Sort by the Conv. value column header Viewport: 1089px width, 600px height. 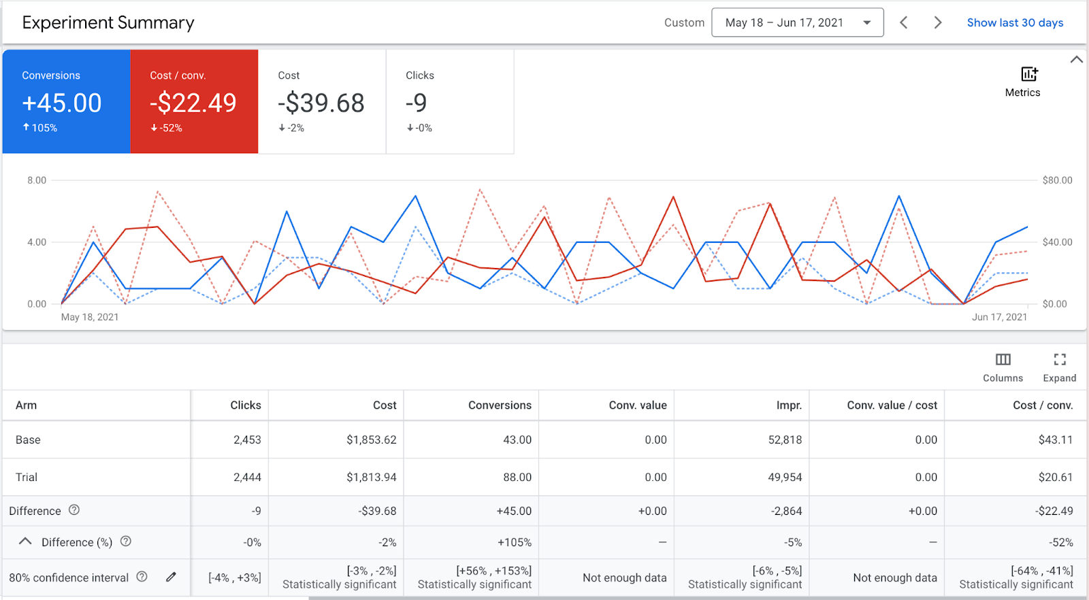click(x=638, y=405)
